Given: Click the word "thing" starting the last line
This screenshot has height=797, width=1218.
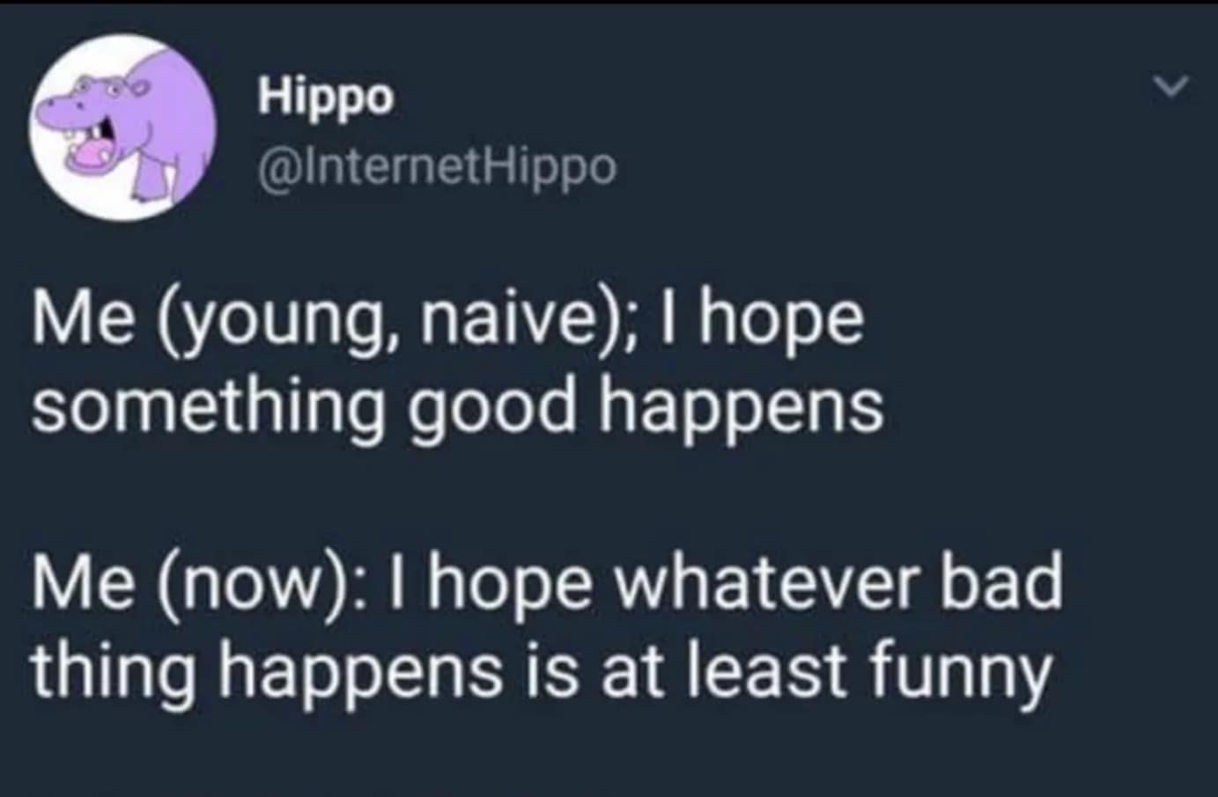Looking at the screenshot, I should click(114, 669).
